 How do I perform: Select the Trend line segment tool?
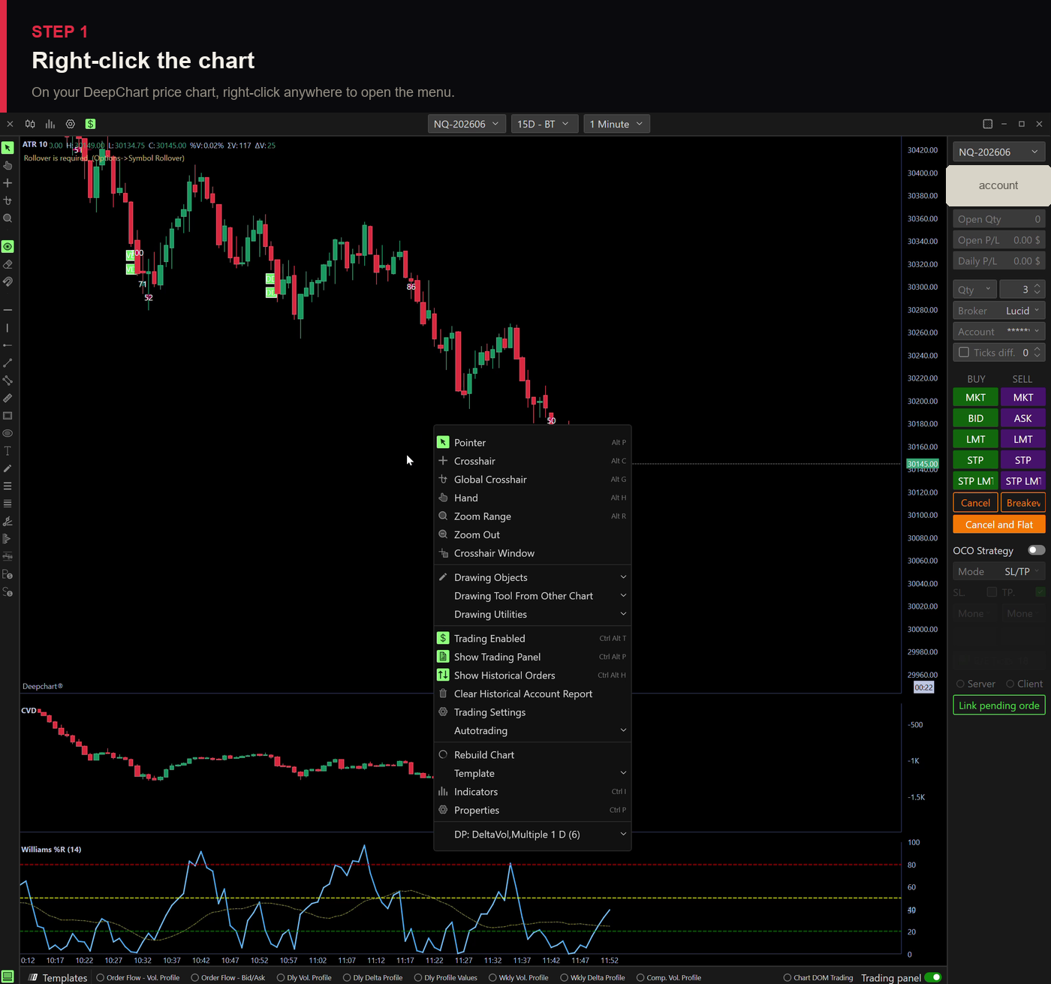pyautogui.click(x=8, y=363)
